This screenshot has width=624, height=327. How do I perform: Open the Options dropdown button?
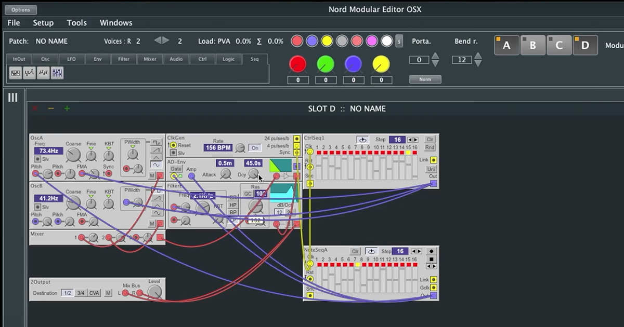(21, 9)
